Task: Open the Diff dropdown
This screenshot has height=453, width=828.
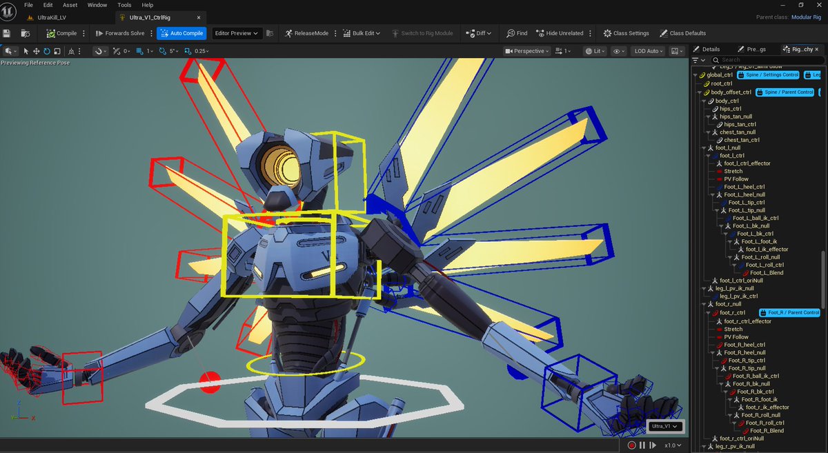Action: [x=480, y=33]
